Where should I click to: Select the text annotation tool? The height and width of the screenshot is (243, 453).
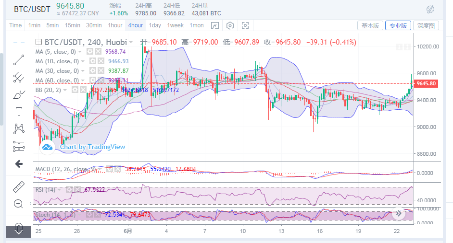tap(19, 112)
